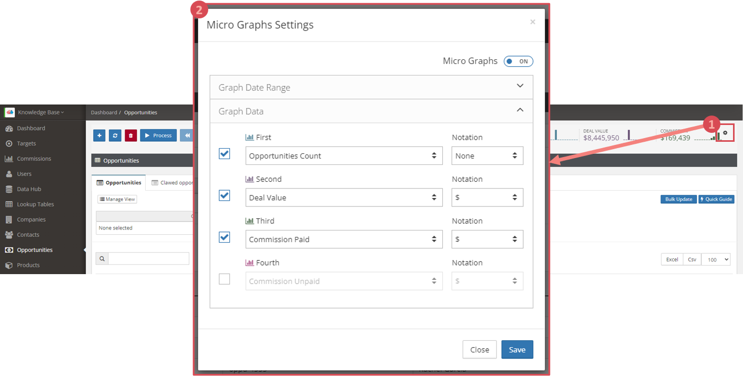Click the Save button in dialog

tap(517, 350)
